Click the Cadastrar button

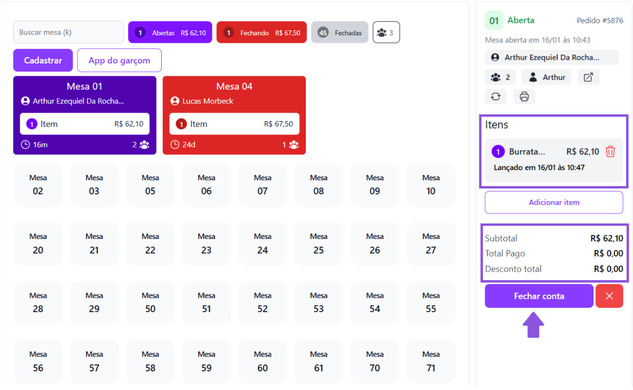(43, 60)
